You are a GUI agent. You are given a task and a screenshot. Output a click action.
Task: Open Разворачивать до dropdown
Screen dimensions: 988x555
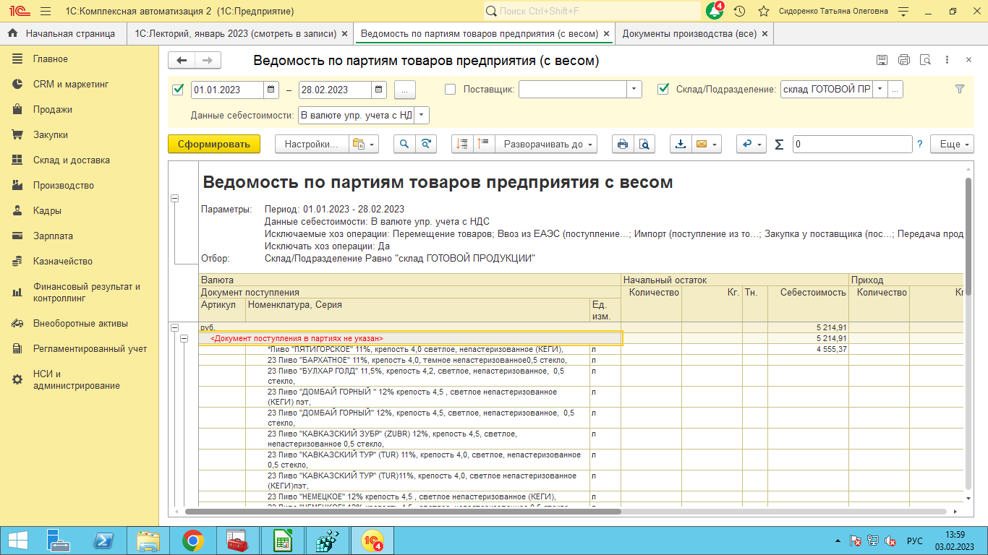[546, 144]
